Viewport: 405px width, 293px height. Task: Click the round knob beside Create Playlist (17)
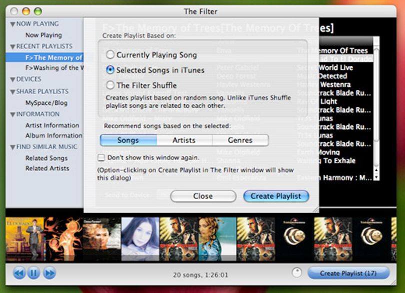click(297, 273)
